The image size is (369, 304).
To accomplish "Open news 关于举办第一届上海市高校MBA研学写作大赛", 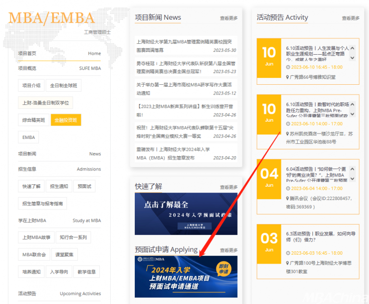I will tap(186, 89).
